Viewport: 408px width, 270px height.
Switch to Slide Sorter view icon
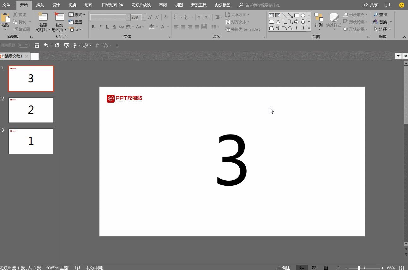click(314, 268)
